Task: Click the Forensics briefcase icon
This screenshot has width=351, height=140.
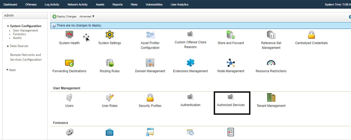Action: (110, 132)
